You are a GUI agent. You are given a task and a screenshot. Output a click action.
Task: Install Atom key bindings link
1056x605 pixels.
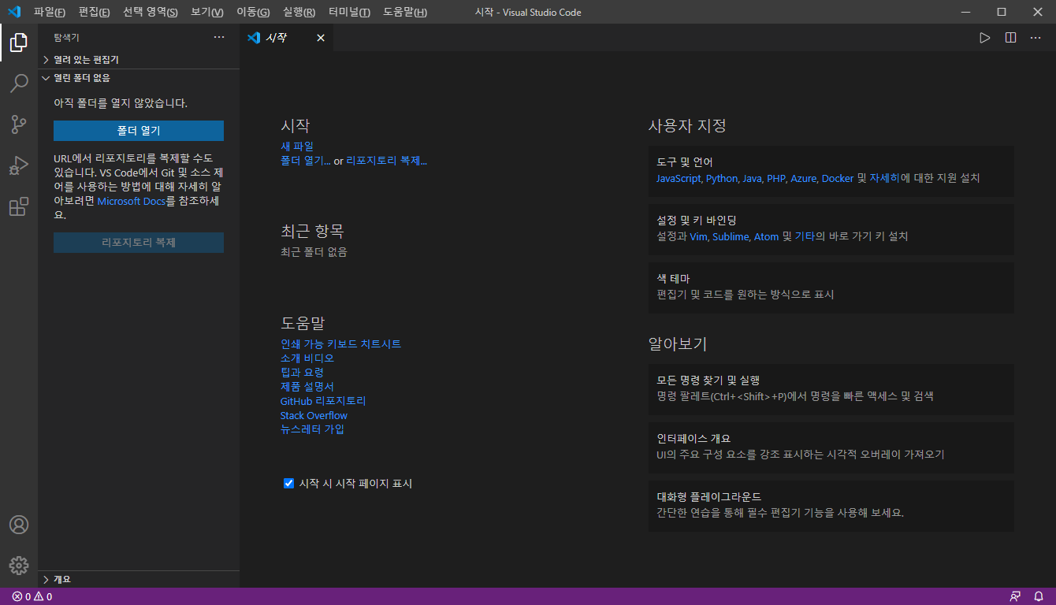pyautogui.click(x=766, y=236)
